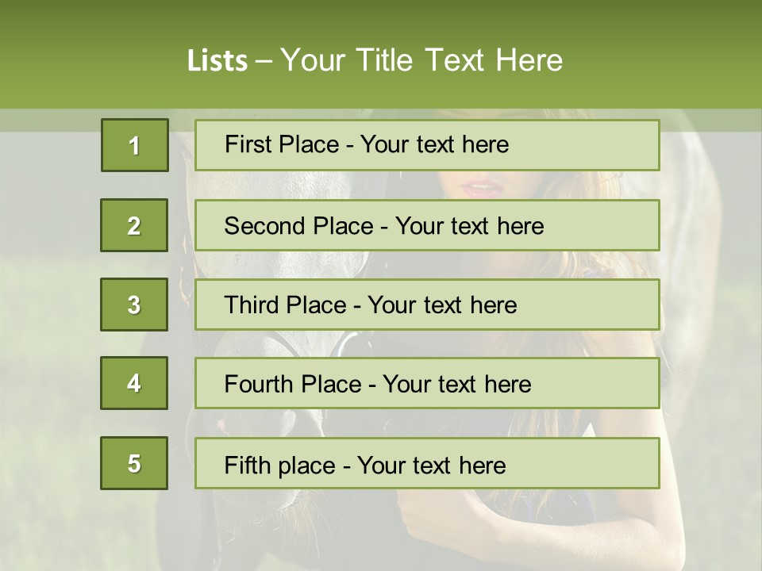
Task: Click the woman's lips in background photo
Action: point(481,188)
